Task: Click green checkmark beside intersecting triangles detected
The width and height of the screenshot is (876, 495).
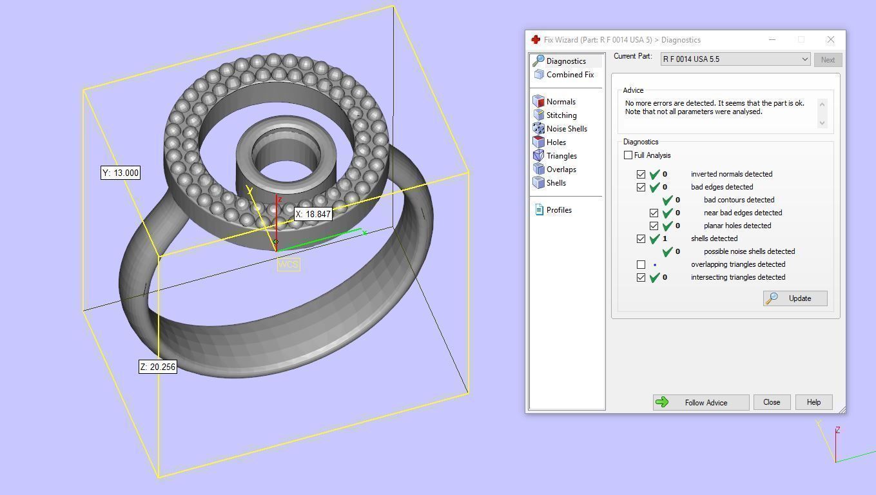Action: coord(655,277)
